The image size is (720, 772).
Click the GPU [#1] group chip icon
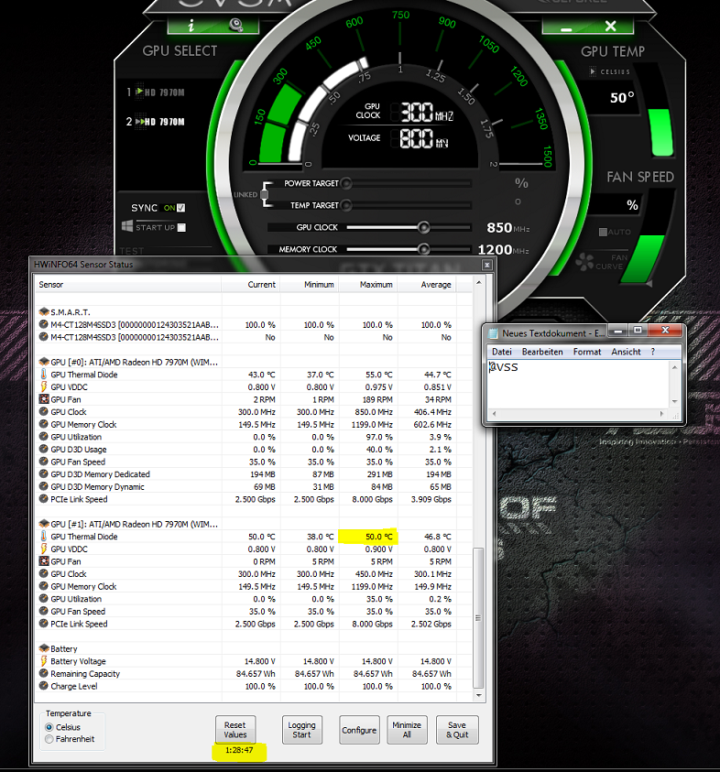coord(44,524)
